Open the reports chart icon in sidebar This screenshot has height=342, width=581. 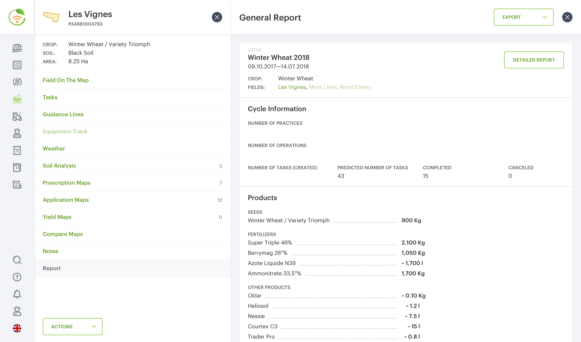[x=17, y=185]
